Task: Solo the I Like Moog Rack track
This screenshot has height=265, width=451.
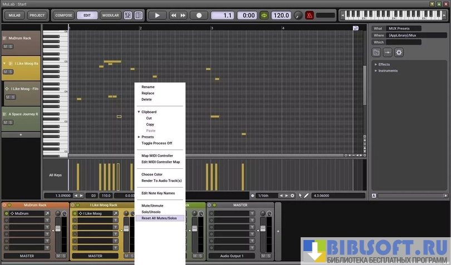Action: tap(11, 72)
